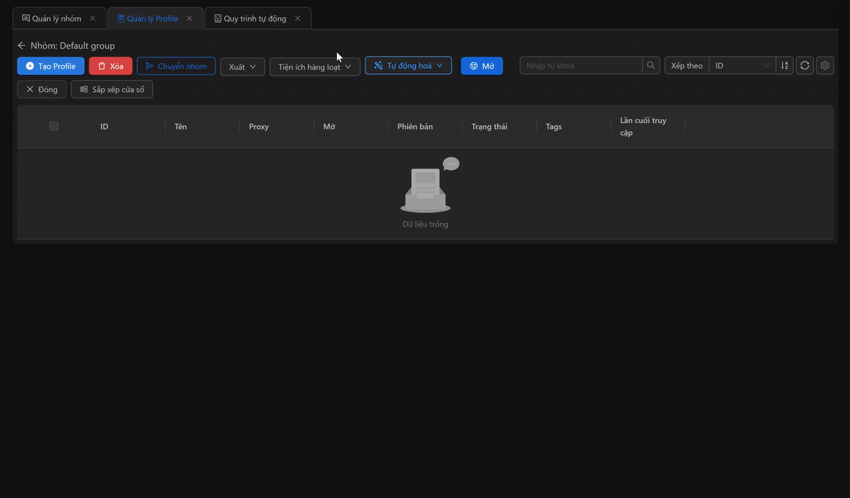Screen dimensions: 850x498
Task: Click the Tạo Profile button
Action: point(51,66)
